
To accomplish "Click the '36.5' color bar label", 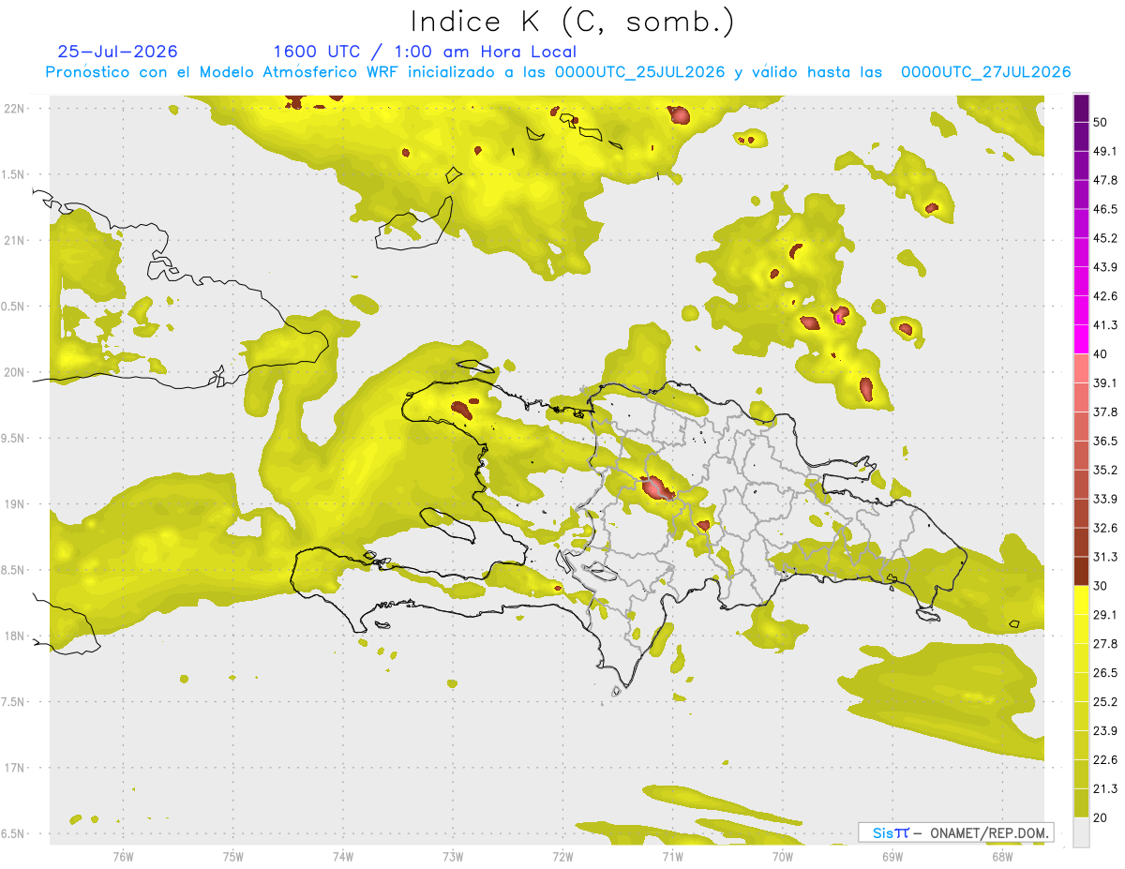I will [x=1104, y=441].
